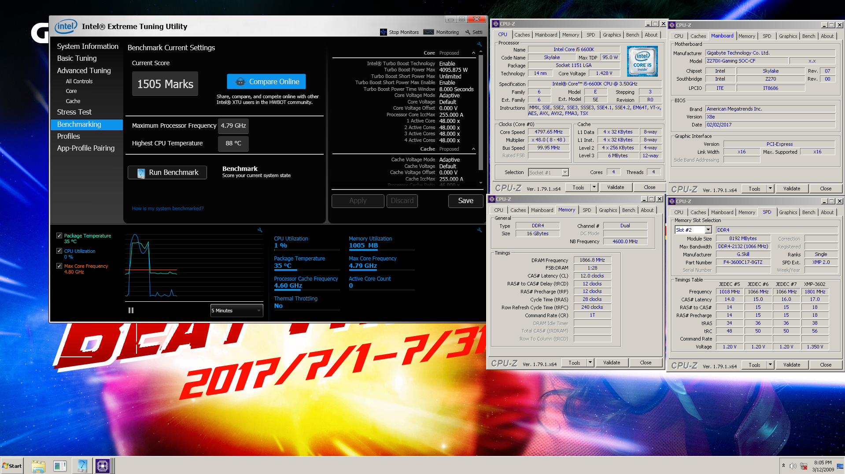The image size is (845, 474).
Task: Open the Intel XTU taskbar icon
Action: [x=82, y=466]
